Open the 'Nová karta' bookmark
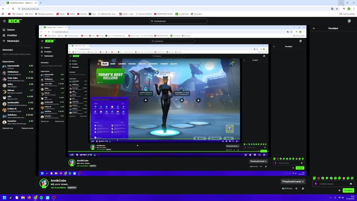Viewport: 357px width, 201px height. (196, 14)
